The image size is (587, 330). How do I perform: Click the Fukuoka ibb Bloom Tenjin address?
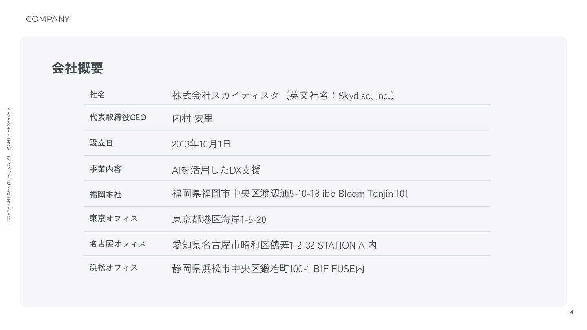coord(290,194)
